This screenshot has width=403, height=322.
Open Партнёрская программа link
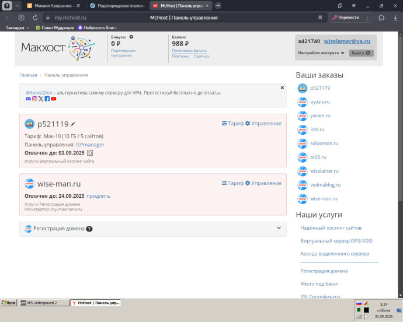point(123,53)
